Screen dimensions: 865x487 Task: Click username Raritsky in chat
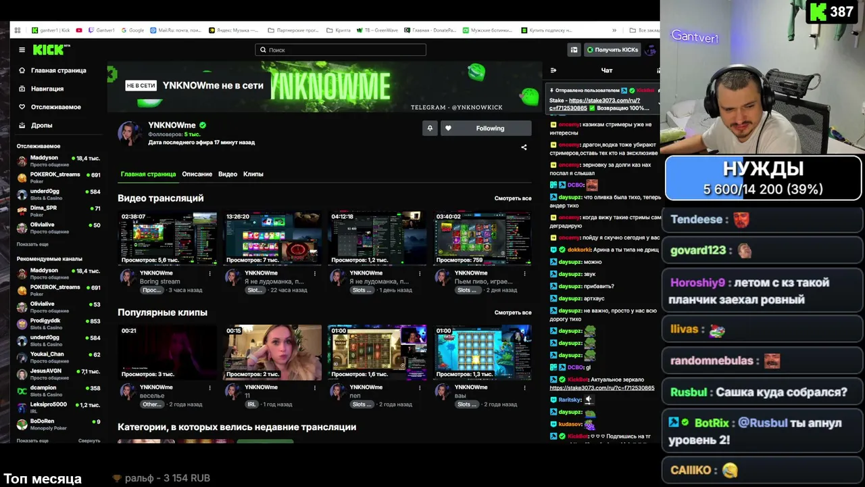tap(570, 400)
